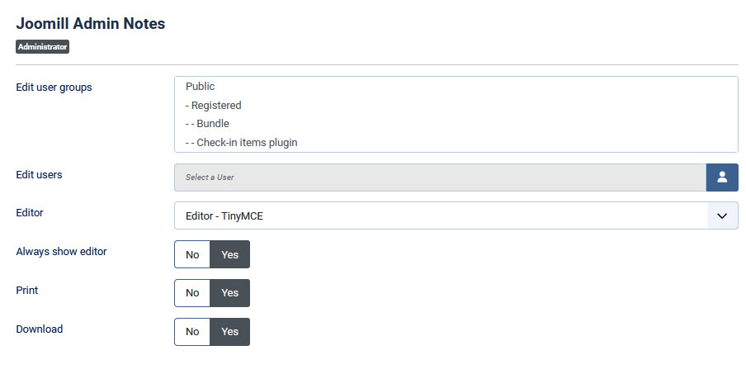Expand the Editor dropdown chevron
Viewport: 746px width, 374px height.
tap(722, 215)
